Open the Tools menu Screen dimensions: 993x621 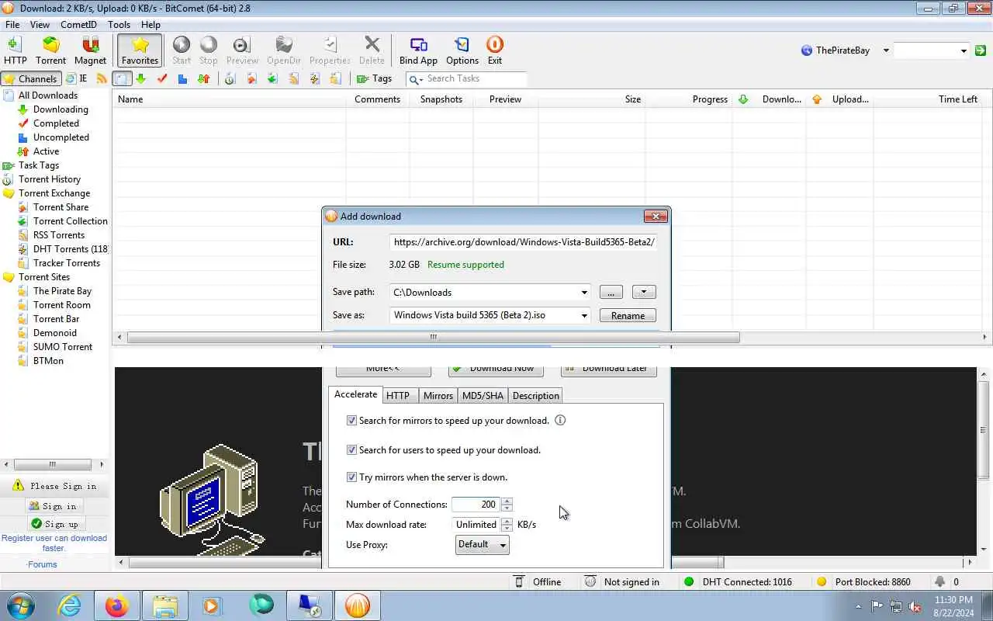119,24
